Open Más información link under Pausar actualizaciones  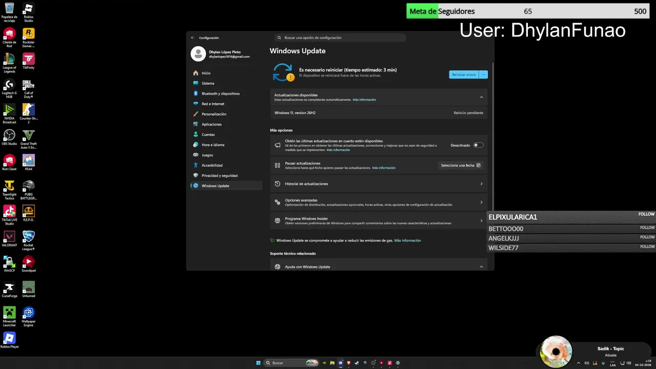coord(384,168)
